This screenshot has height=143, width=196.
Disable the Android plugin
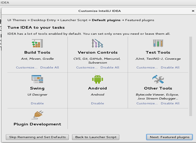pos(97,103)
